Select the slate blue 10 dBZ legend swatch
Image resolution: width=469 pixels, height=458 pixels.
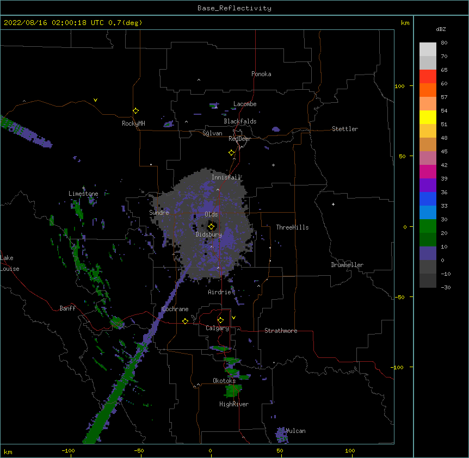tap(428, 253)
